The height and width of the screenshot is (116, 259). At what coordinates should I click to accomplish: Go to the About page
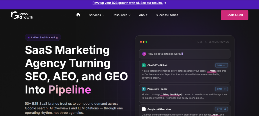pos(143,15)
